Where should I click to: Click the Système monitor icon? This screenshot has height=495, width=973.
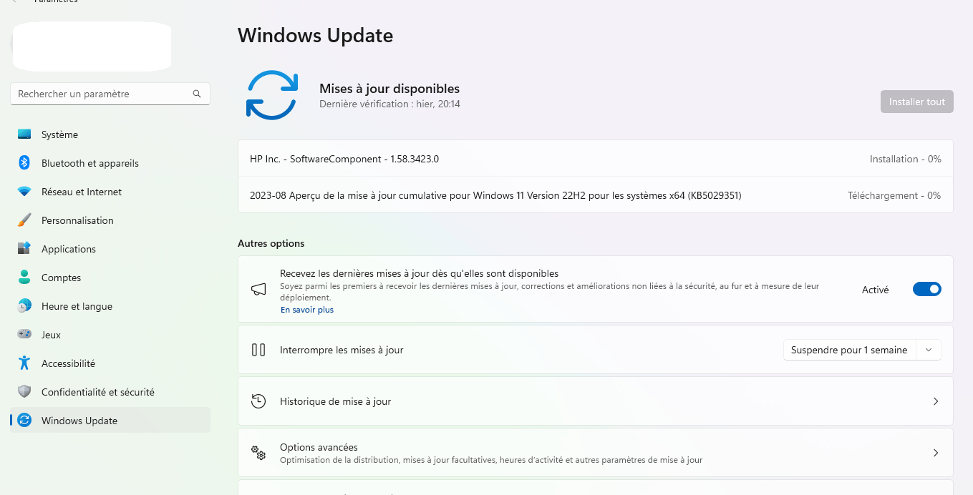click(x=24, y=134)
